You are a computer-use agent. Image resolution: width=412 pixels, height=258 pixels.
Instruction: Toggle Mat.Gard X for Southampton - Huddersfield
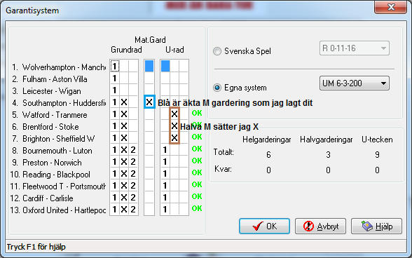(149, 102)
